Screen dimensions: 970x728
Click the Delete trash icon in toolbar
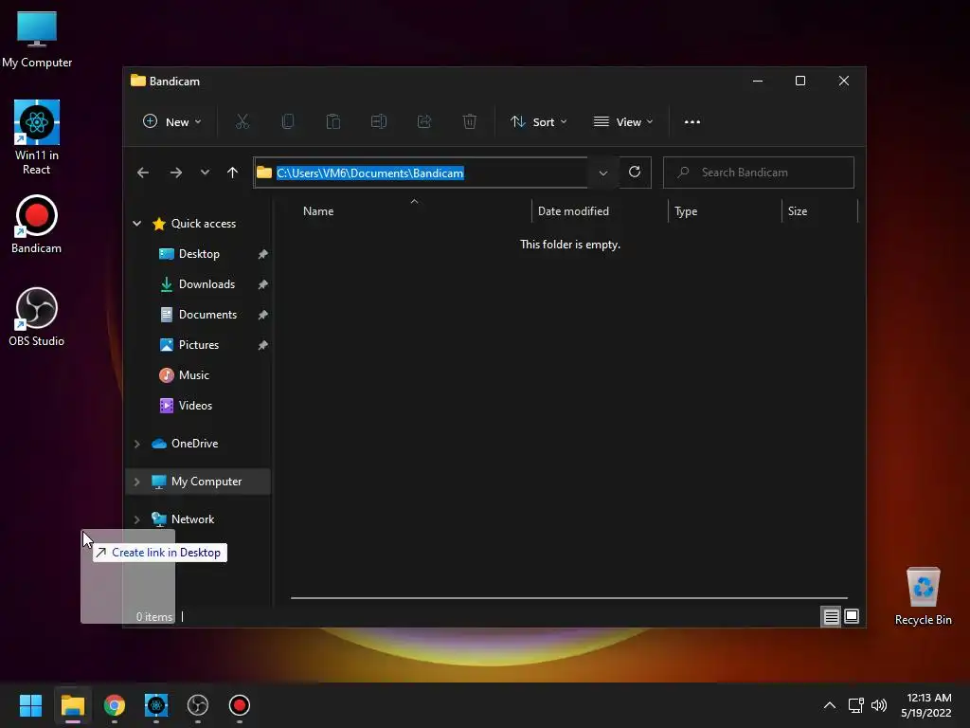[x=470, y=121]
